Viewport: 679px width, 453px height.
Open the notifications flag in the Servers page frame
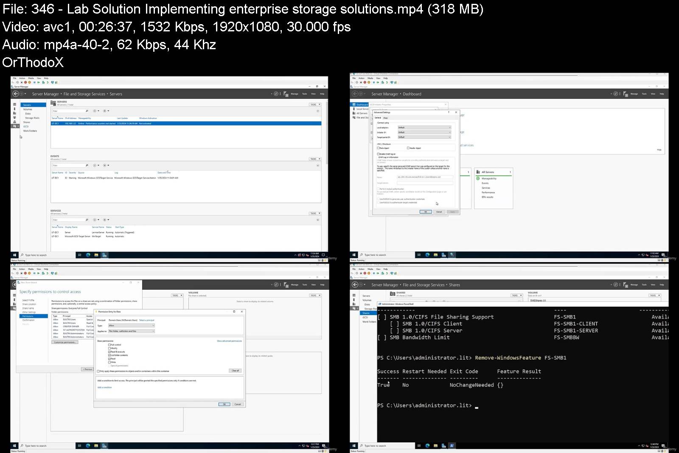[286, 94]
